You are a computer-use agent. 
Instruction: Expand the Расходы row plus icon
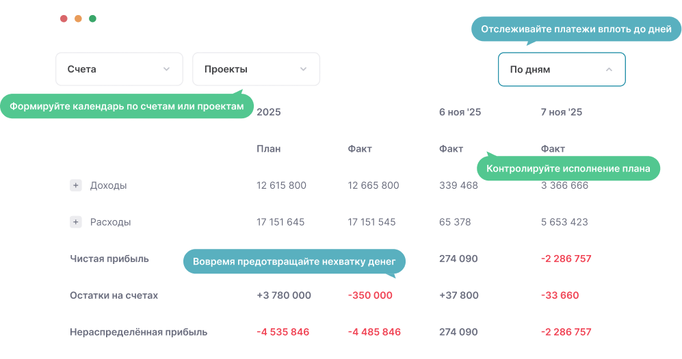76,222
